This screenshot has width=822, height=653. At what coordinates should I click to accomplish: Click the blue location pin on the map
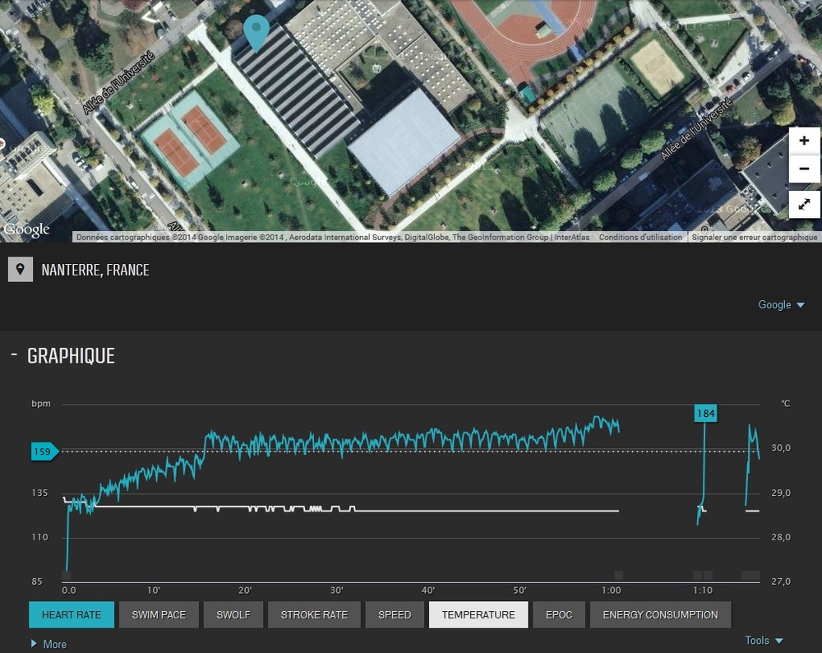click(x=257, y=31)
